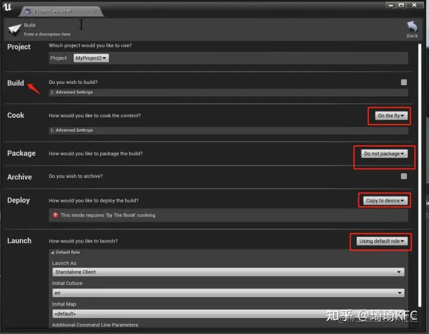Minimize the Project Launcher window
The width and height of the screenshot is (429, 334).
(x=391, y=5)
